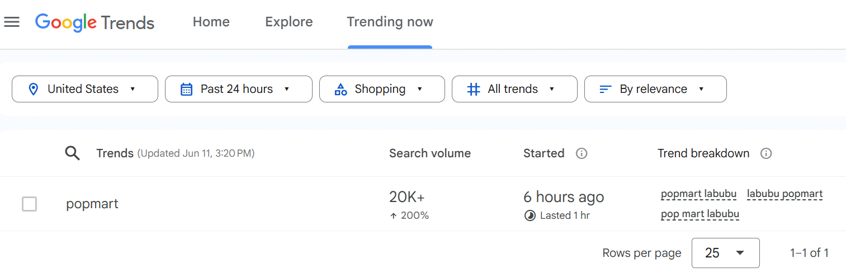Click the 'popmart labubu' breakdown term
Image resolution: width=846 pixels, height=272 pixels.
698,194
